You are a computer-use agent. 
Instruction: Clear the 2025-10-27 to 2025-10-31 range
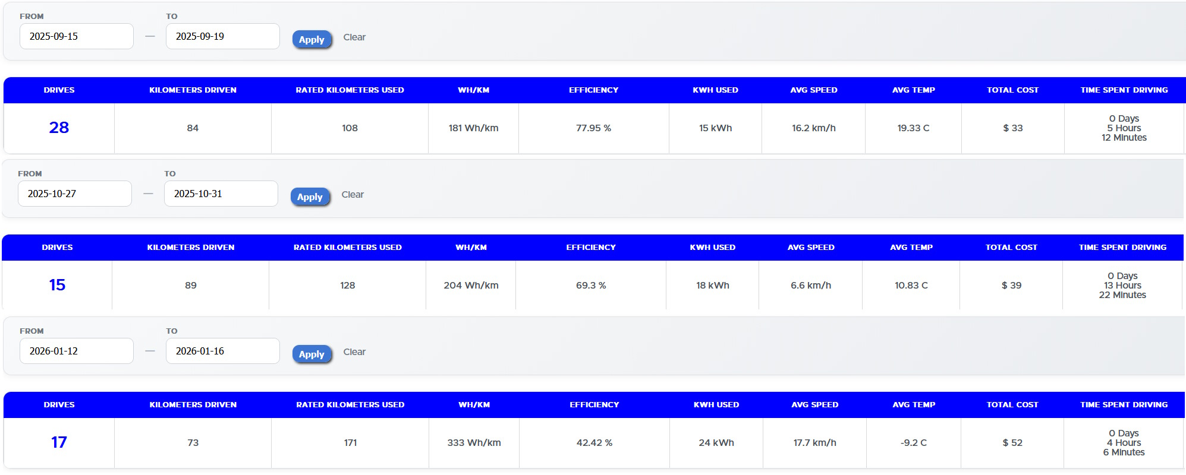click(353, 194)
